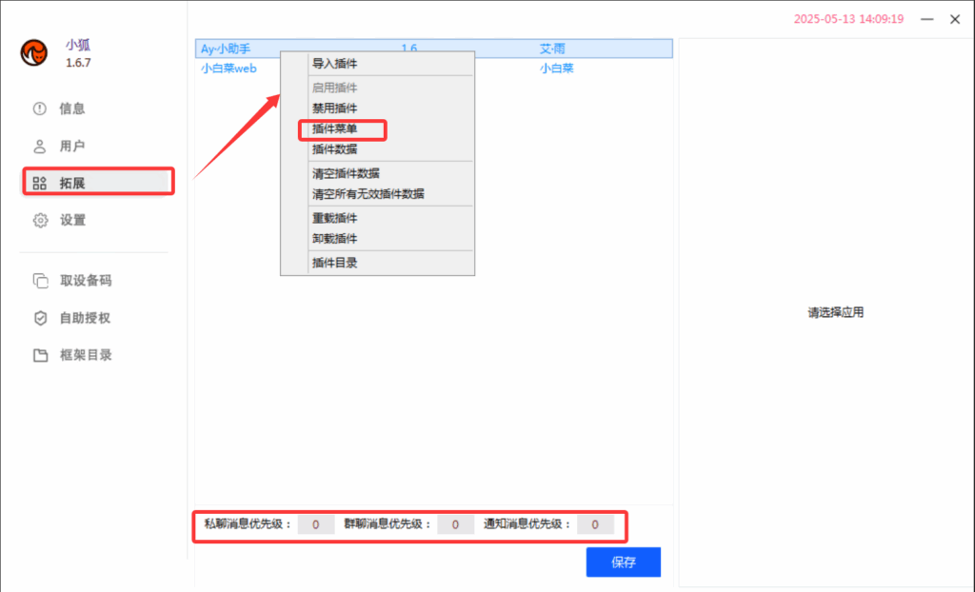The image size is (975, 592).
Task: Choose 启用插件 in context menu
Action: click(334, 88)
